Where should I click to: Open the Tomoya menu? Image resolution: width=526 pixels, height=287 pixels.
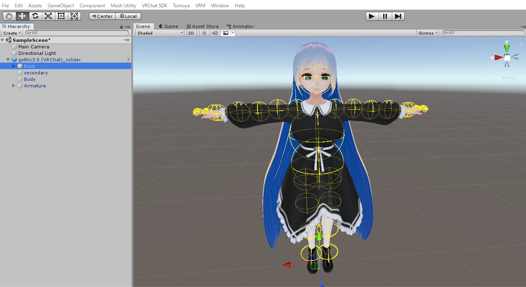coord(181,6)
